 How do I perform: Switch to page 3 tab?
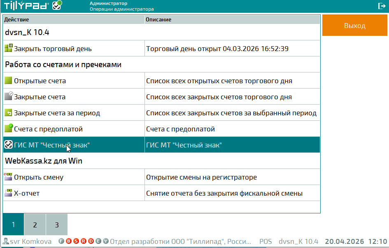57,225
